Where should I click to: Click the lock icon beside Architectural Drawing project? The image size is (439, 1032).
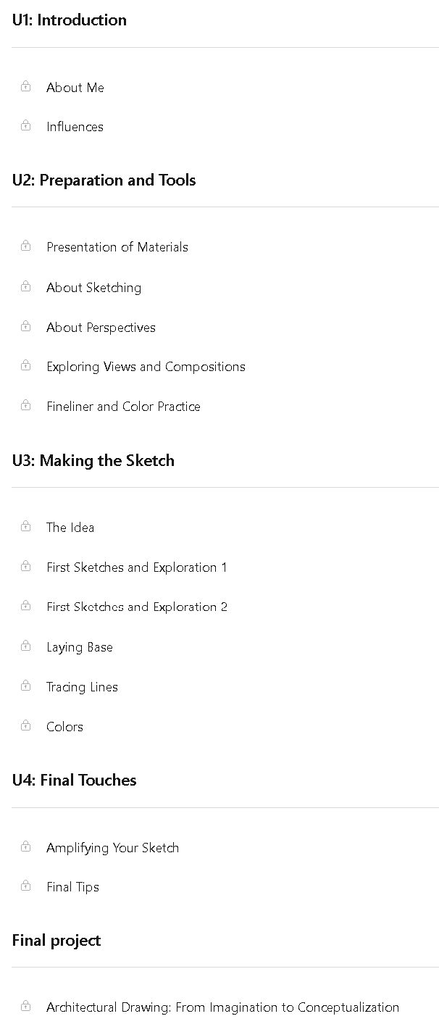[26, 1006]
